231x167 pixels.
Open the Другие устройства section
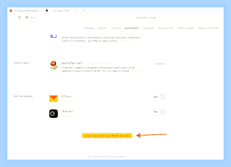(x=209, y=28)
